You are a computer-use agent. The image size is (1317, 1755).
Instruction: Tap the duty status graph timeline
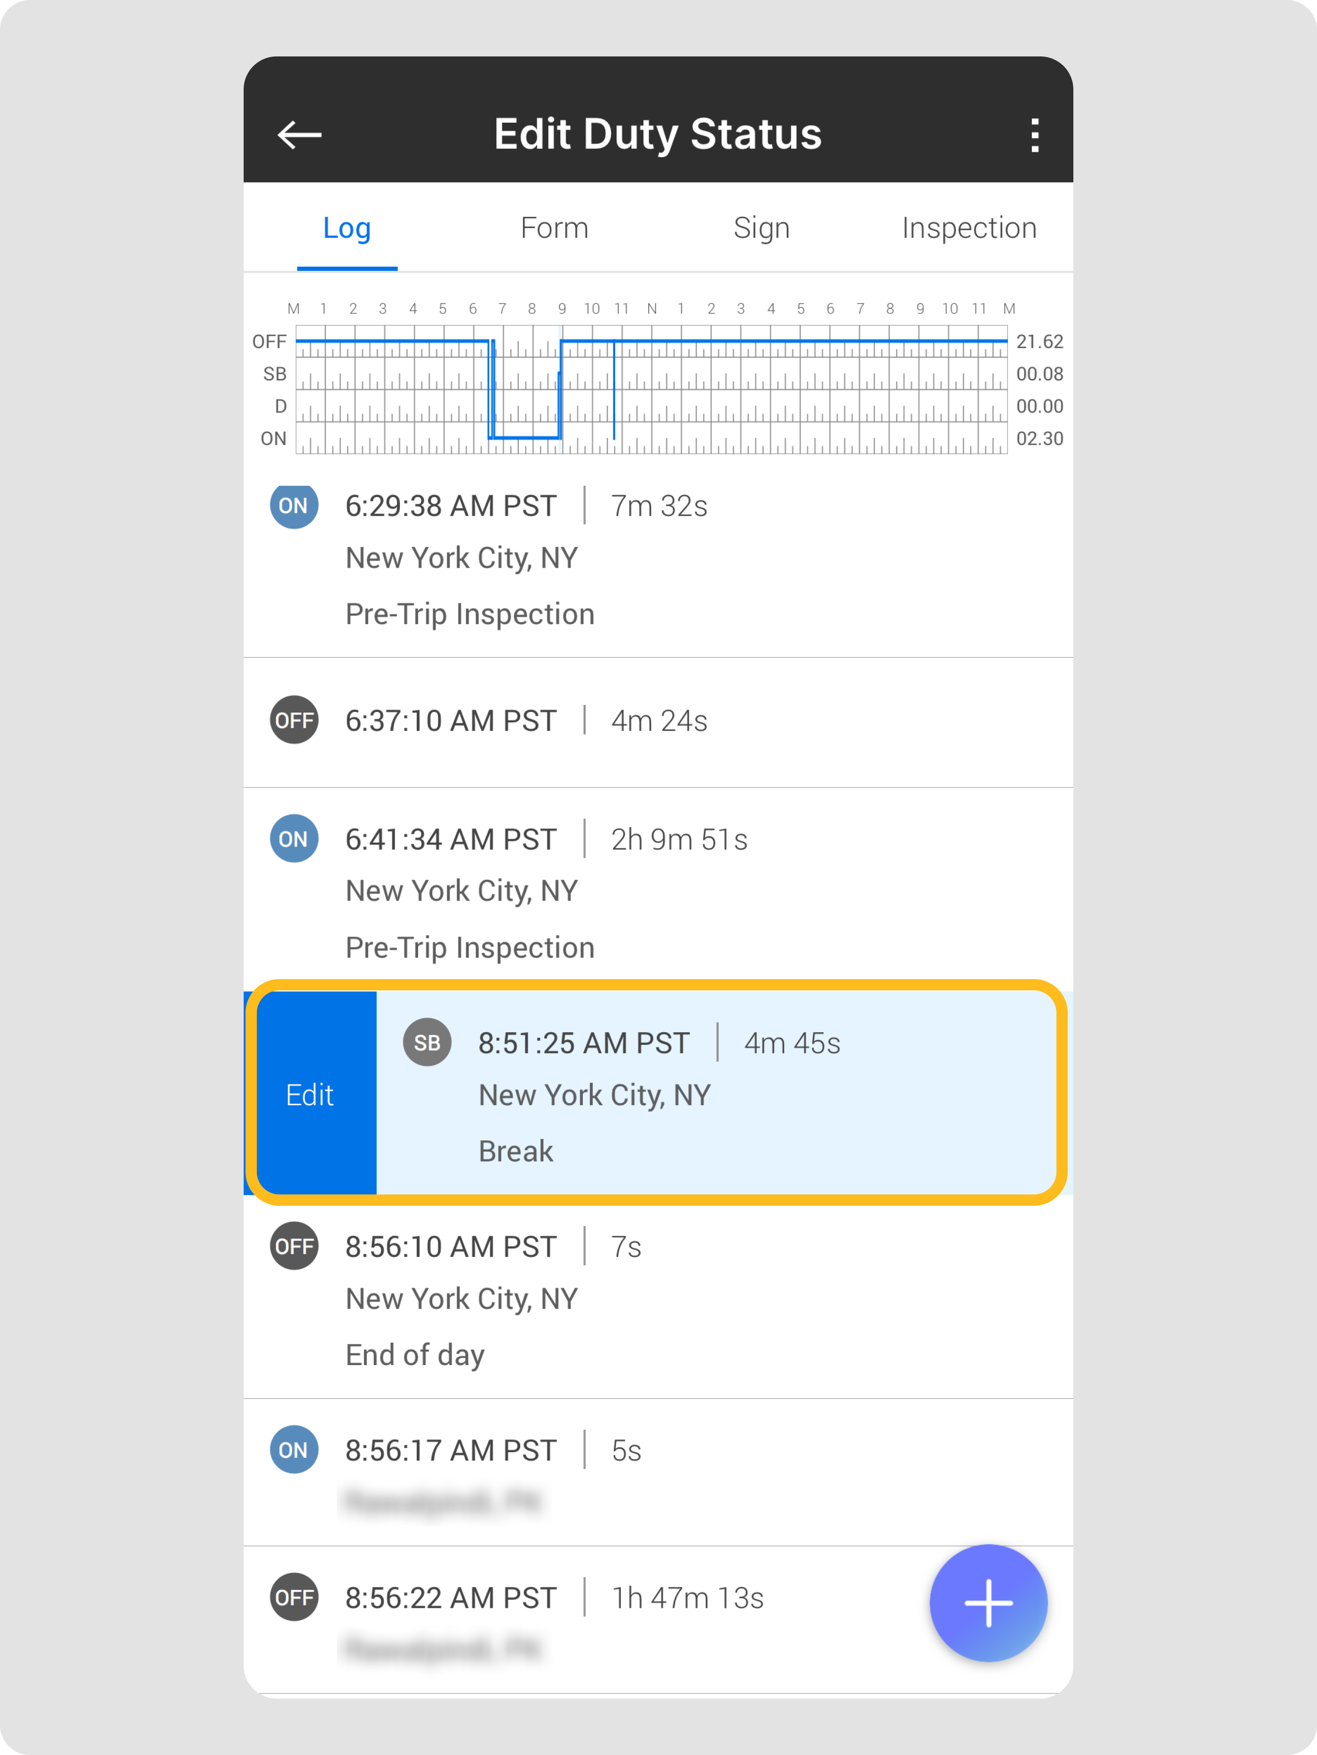651,389
